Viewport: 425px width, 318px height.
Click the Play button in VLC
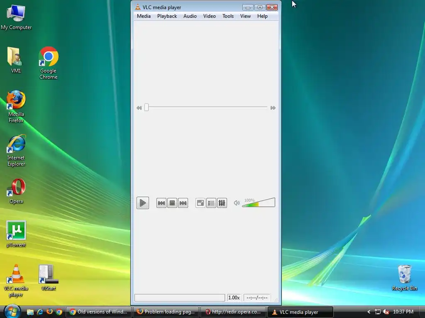143,203
